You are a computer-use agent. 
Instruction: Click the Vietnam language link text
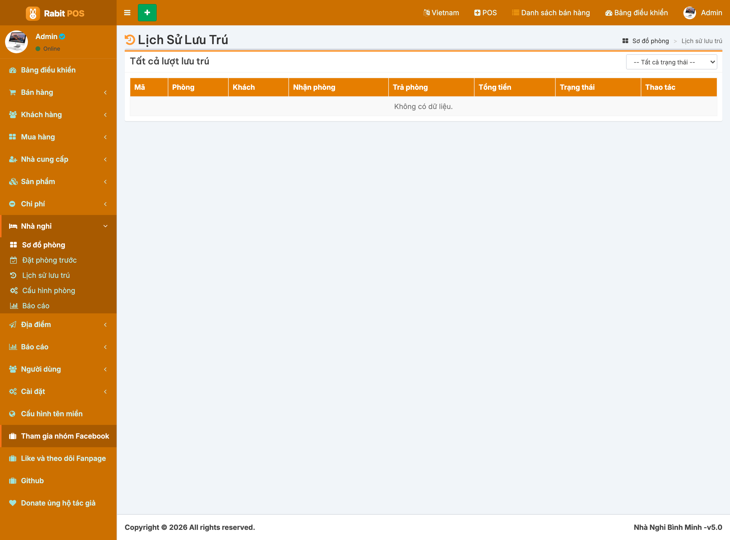pyautogui.click(x=445, y=13)
